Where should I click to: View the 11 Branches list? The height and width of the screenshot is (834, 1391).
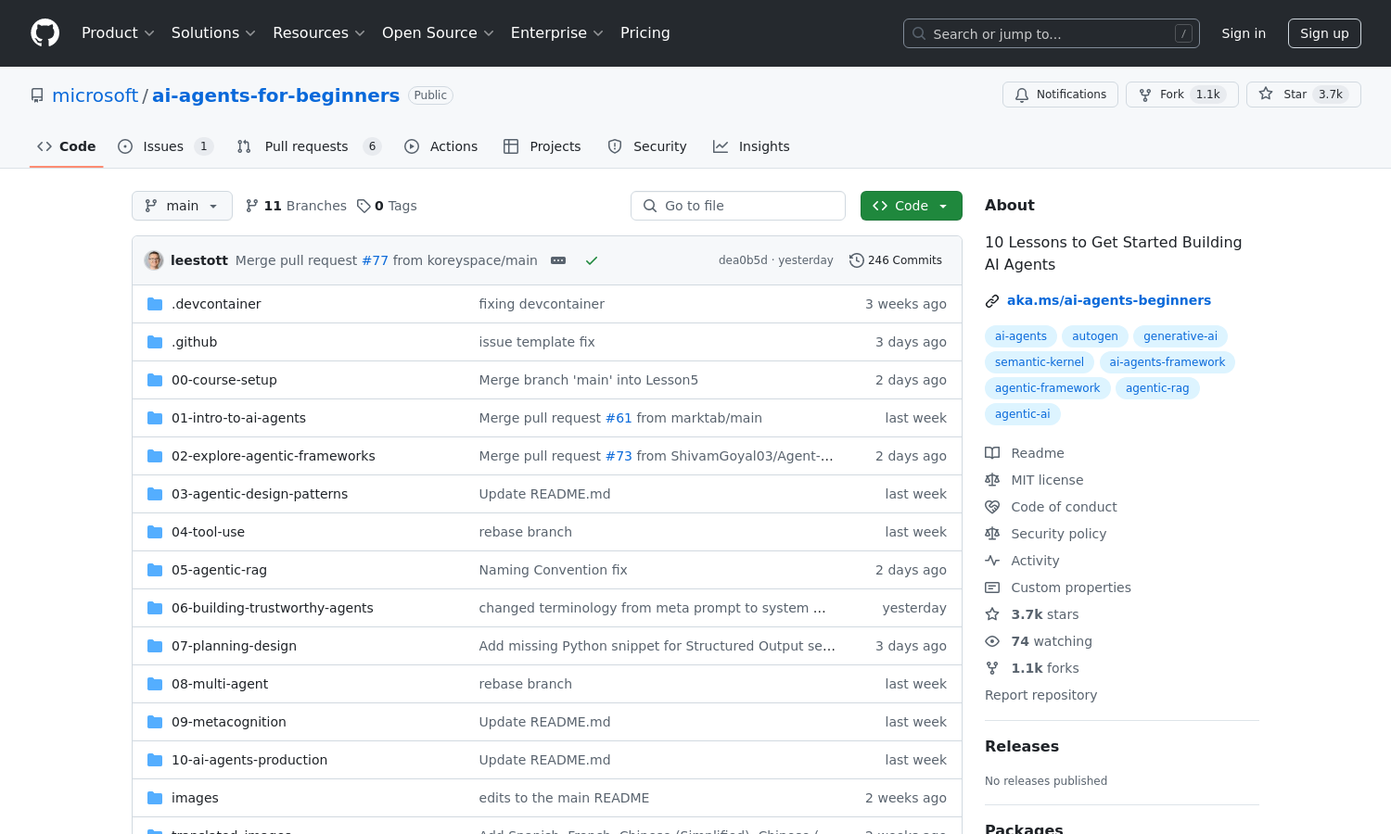[x=296, y=206]
